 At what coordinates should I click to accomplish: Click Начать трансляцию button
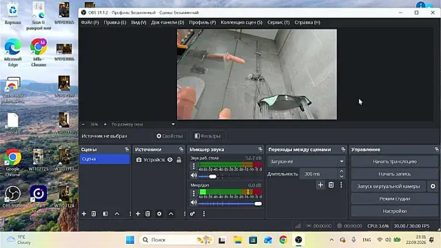tap(395, 161)
